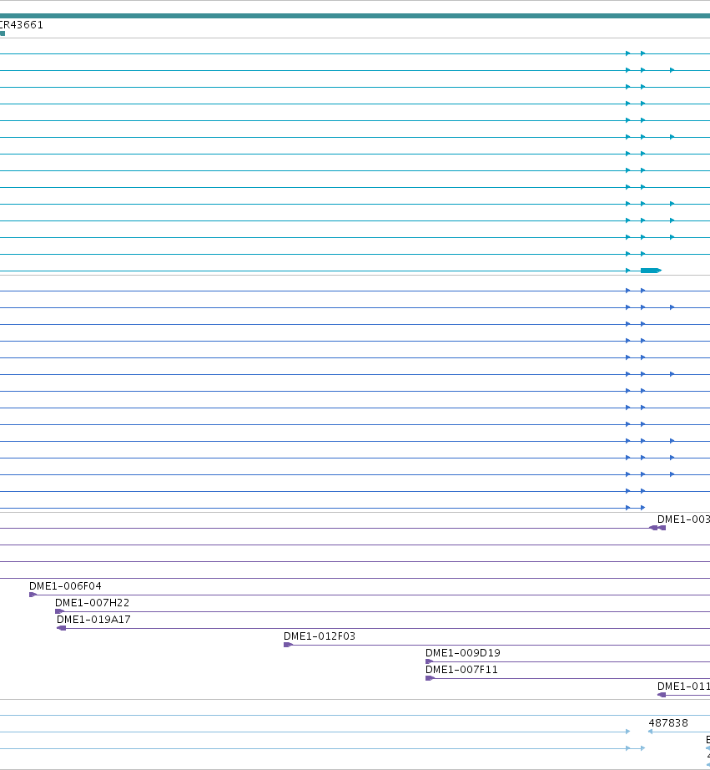Image resolution: width=710 pixels, height=770 pixels.
Task: Select the purple marker of DME1-009D19
Action: pos(430,661)
